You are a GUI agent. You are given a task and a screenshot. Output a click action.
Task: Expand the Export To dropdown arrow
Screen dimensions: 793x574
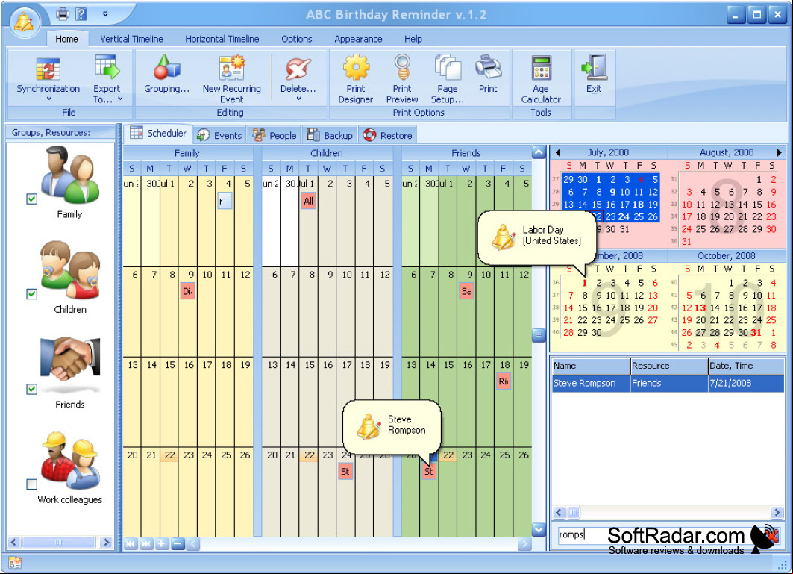pos(120,99)
